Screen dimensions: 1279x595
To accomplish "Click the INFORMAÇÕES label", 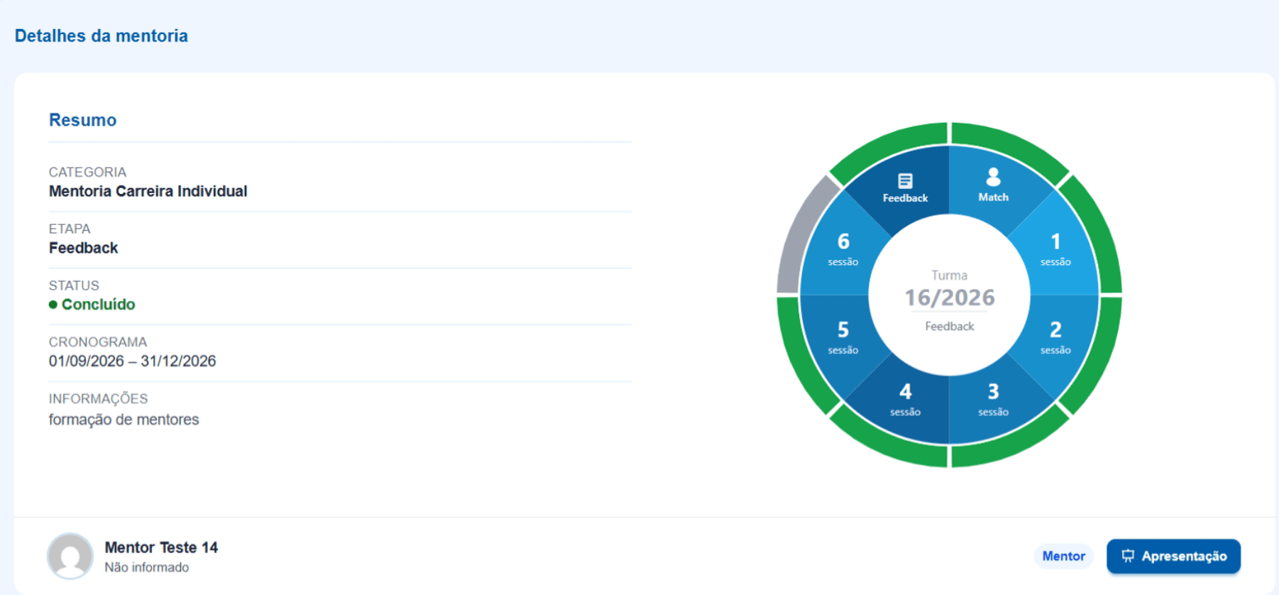I will pos(98,398).
